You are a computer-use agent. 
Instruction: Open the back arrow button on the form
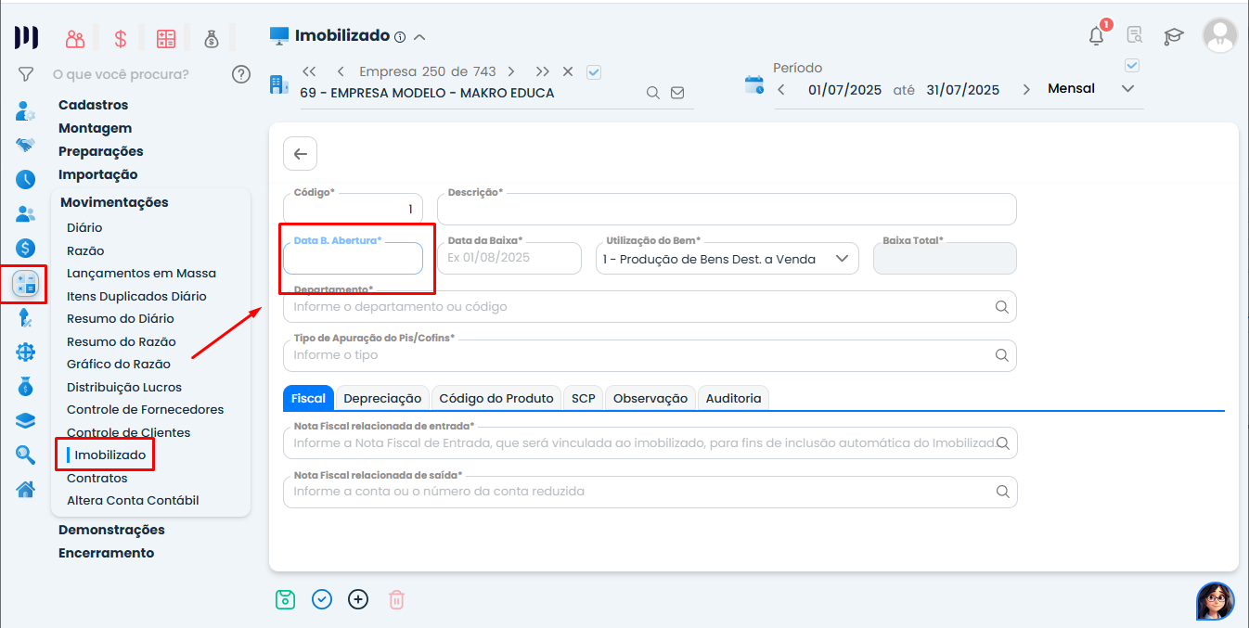pyautogui.click(x=300, y=153)
